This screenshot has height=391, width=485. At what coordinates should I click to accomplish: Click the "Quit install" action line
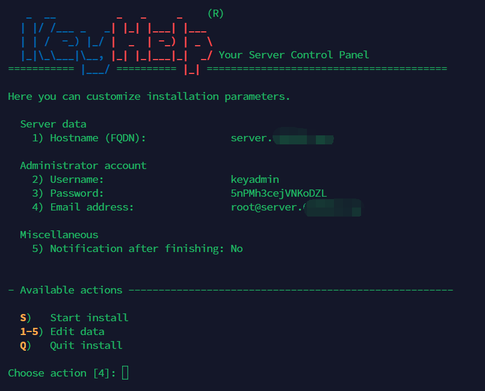86,345
